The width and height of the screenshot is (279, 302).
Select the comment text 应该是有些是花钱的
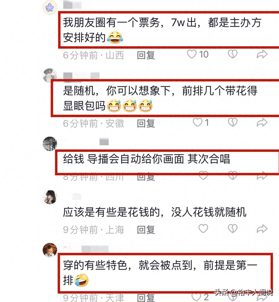112,212
